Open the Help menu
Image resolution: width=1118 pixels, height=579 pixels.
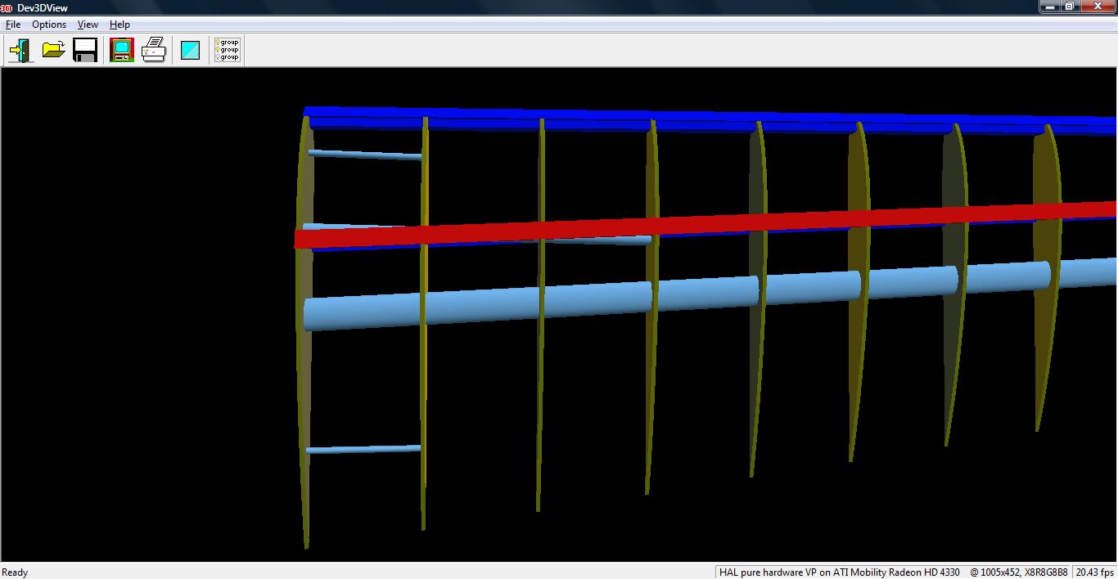(119, 25)
